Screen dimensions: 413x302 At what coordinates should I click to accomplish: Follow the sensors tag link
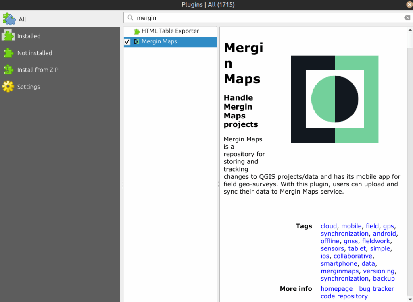(x=332, y=248)
